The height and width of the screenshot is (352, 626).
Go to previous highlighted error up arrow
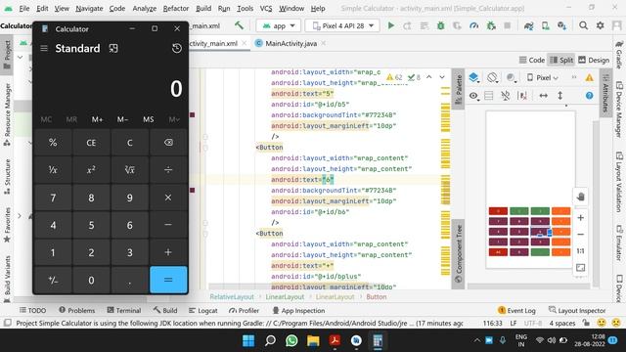428,77
